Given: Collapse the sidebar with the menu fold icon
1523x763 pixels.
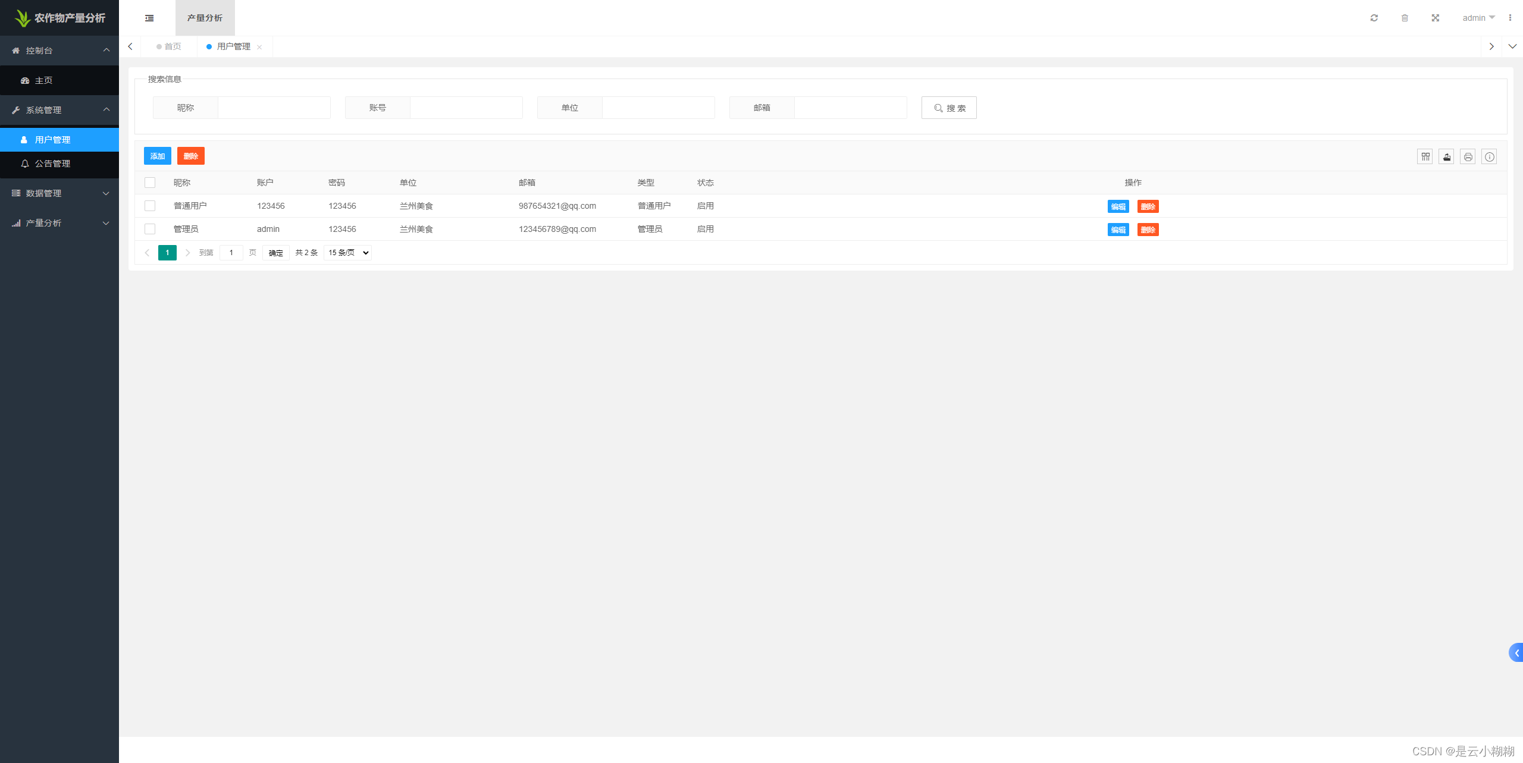Looking at the screenshot, I should pos(149,18).
